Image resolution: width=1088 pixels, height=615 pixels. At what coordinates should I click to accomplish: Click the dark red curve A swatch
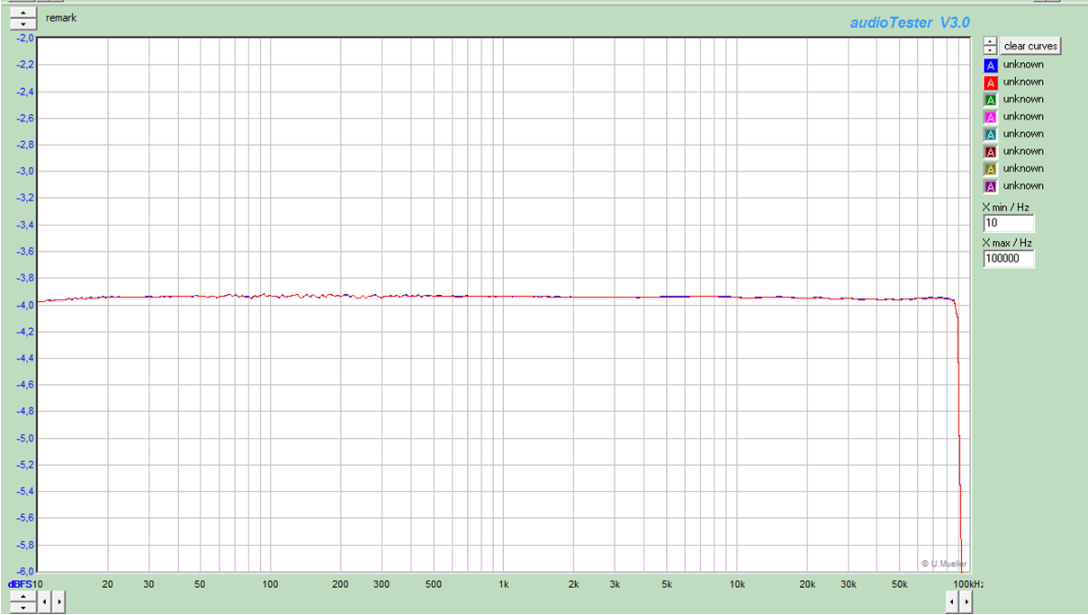tap(991, 152)
